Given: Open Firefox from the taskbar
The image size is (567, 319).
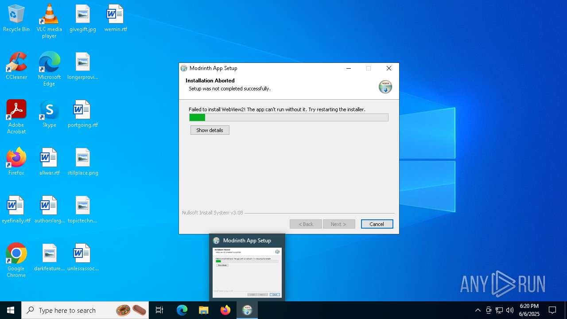Looking at the screenshot, I should [225, 310].
